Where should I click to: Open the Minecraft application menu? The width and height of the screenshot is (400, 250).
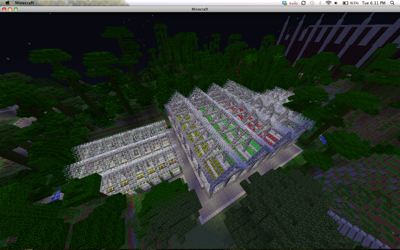[x=24, y=3]
